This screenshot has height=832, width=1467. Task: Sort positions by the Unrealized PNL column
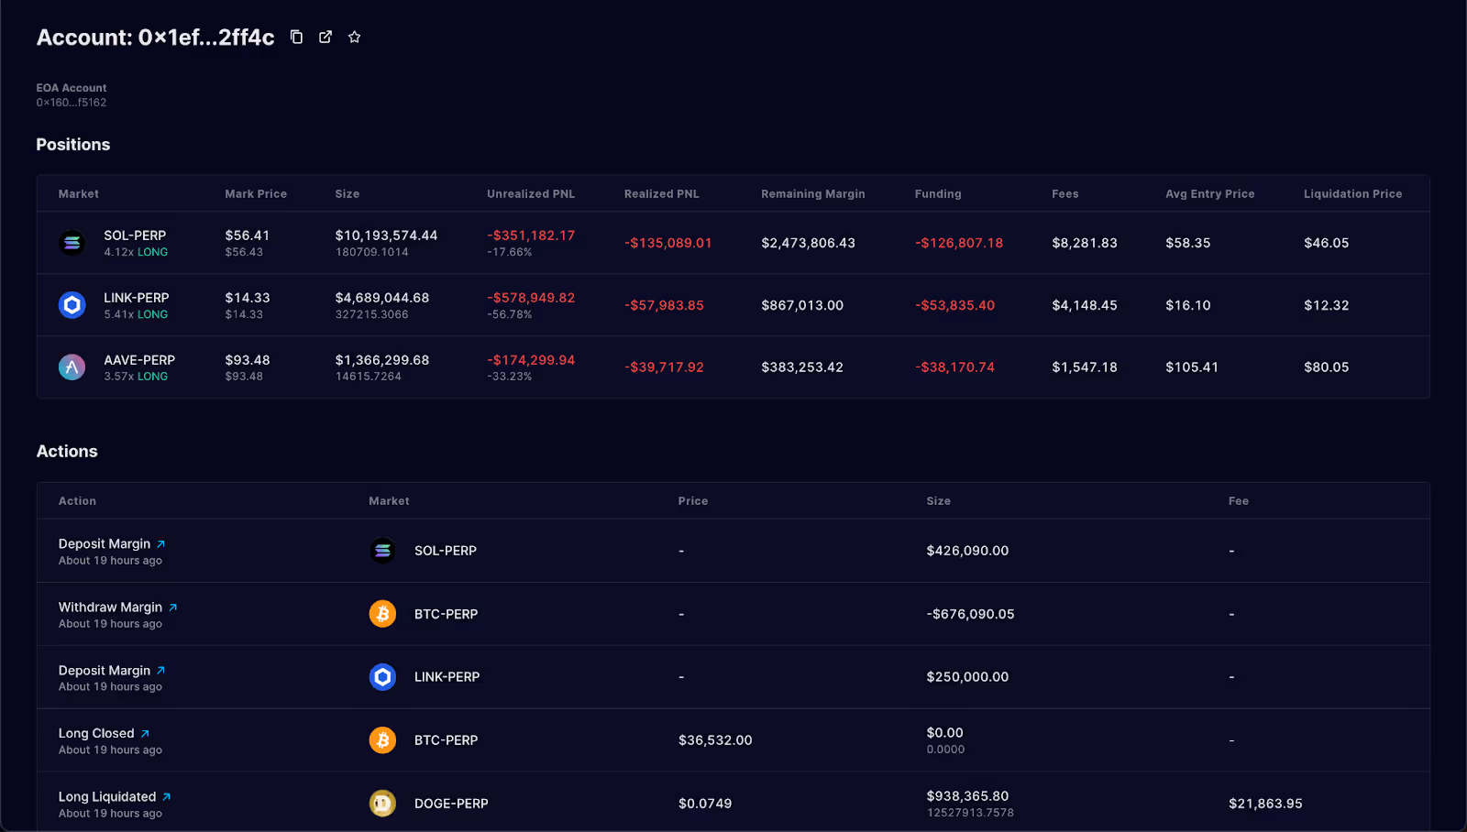pos(531,193)
